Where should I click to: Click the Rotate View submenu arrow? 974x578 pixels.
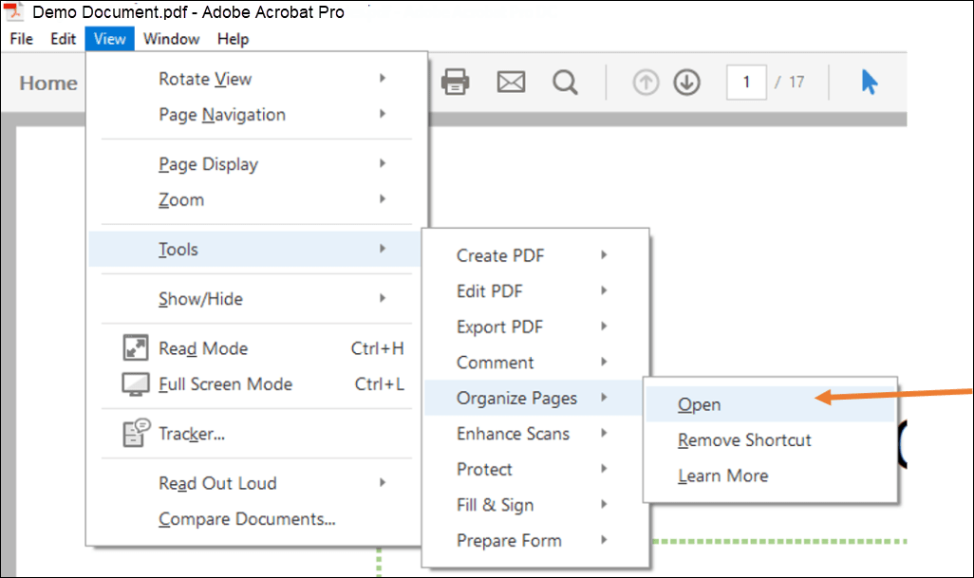pyautogui.click(x=383, y=78)
